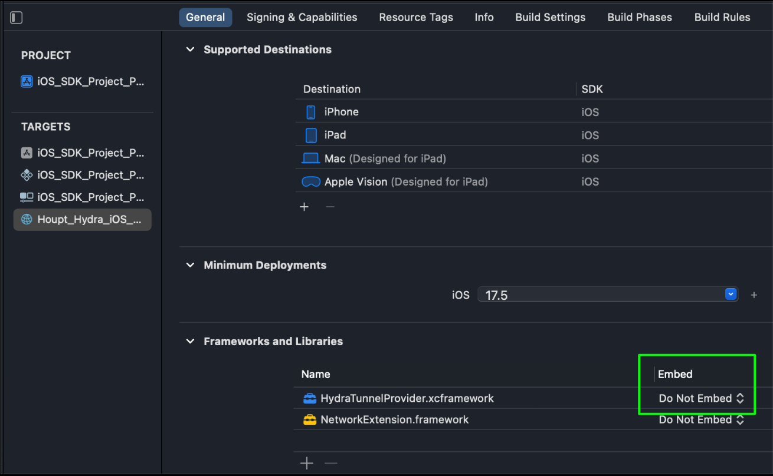Open the Build Phases tab
The height and width of the screenshot is (476, 773).
640,18
